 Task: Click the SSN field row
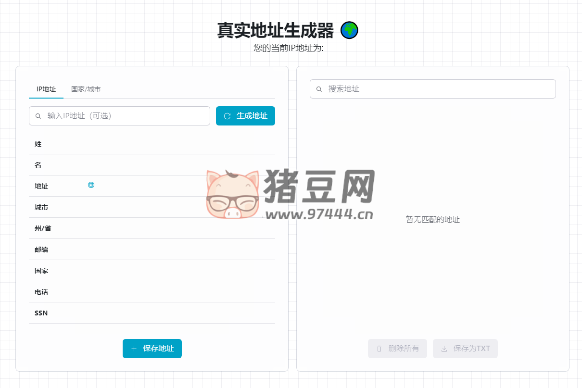[x=152, y=313]
